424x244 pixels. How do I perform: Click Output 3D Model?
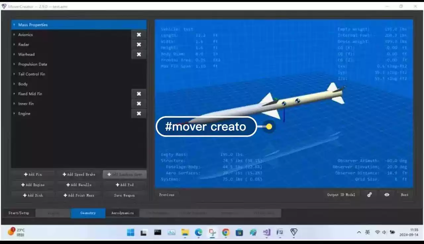(x=341, y=195)
